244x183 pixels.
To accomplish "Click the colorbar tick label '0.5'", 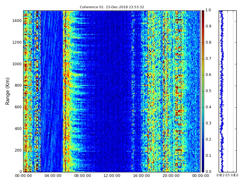I will (x=208, y=91).
